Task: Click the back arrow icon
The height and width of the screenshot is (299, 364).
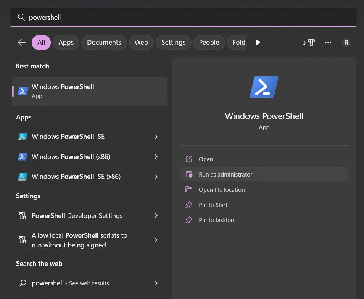Action: tap(22, 43)
